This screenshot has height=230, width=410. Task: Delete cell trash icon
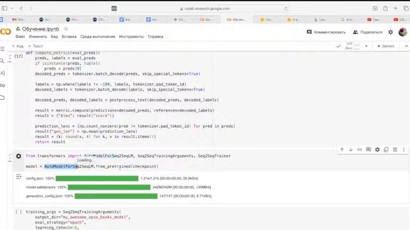coord(395,149)
